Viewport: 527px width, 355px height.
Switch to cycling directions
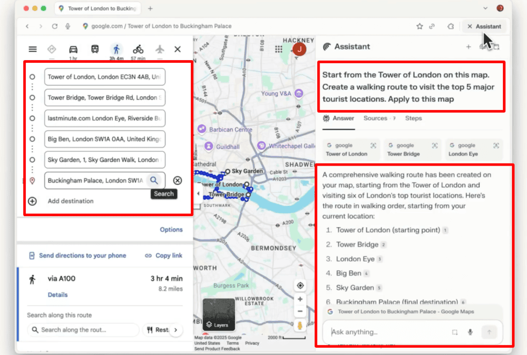(x=138, y=49)
